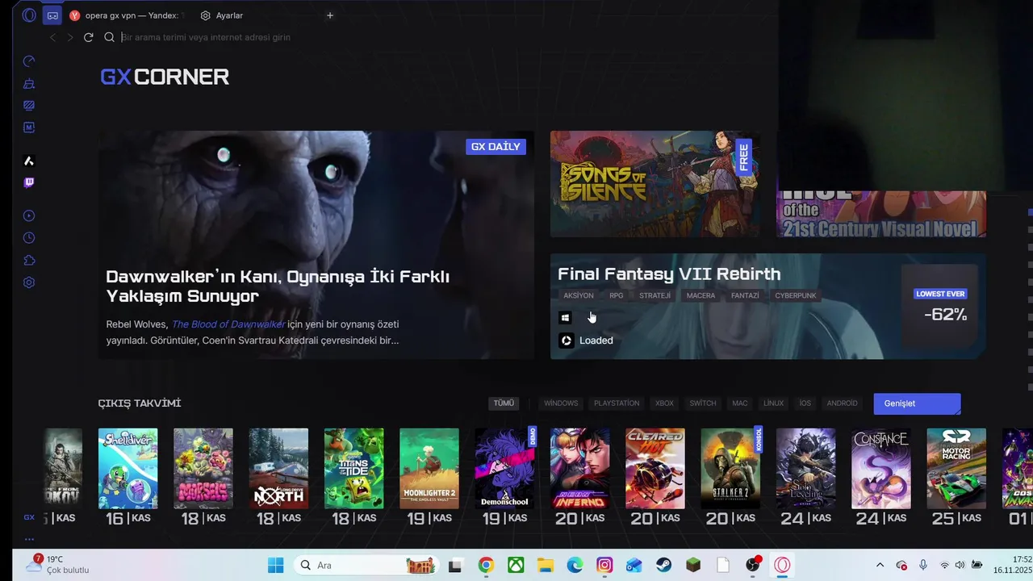Open Twitch from the sidebar

coord(29,183)
